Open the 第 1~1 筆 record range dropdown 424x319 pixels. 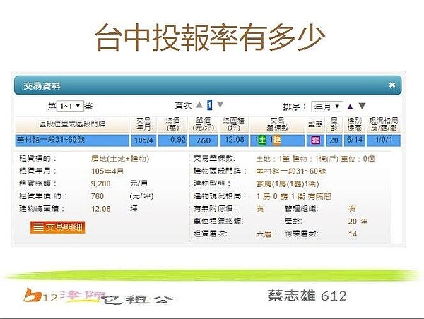click(x=70, y=106)
